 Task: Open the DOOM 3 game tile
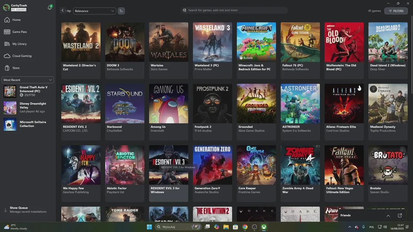point(125,51)
